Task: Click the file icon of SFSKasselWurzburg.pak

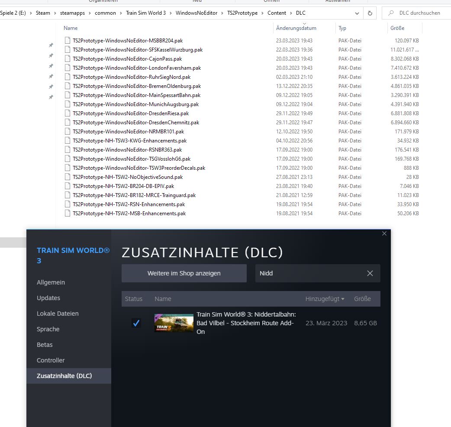Action: tap(68, 49)
